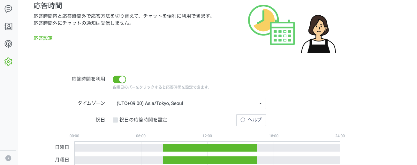417x165 pixels.
Task: Click the clock and calendar illustration
Action: (271, 25)
